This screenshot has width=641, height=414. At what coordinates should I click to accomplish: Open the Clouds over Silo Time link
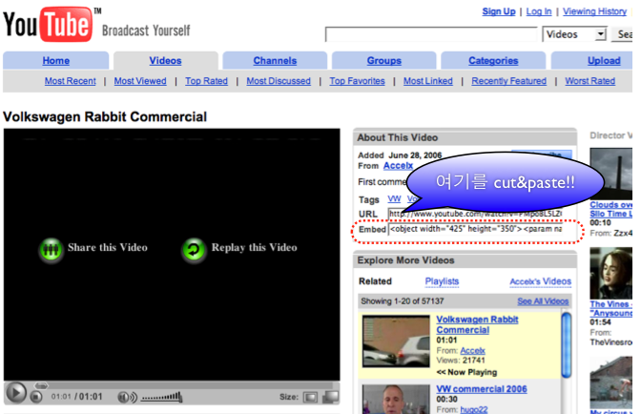click(x=611, y=209)
